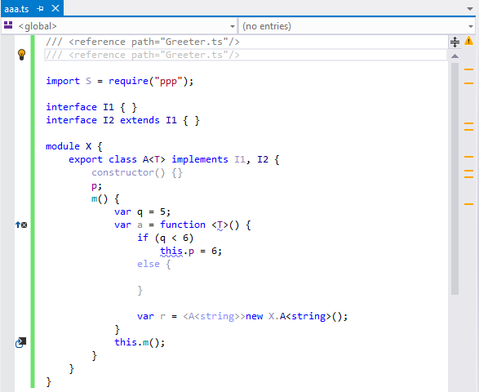Open the tab list dropdown arrow

click(x=470, y=9)
